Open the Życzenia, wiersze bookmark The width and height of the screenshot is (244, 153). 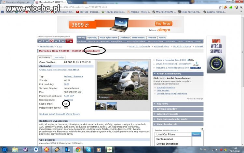214,12
